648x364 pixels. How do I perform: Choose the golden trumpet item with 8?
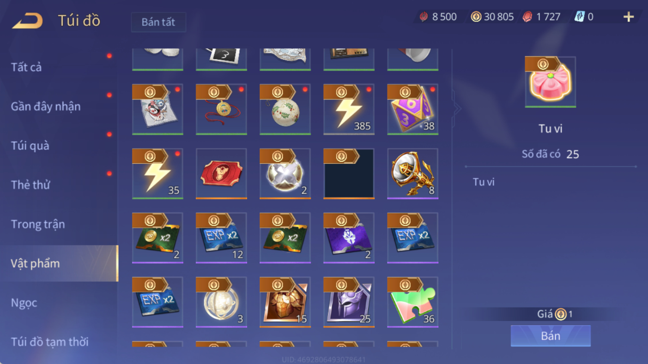click(x=412, y=174)
